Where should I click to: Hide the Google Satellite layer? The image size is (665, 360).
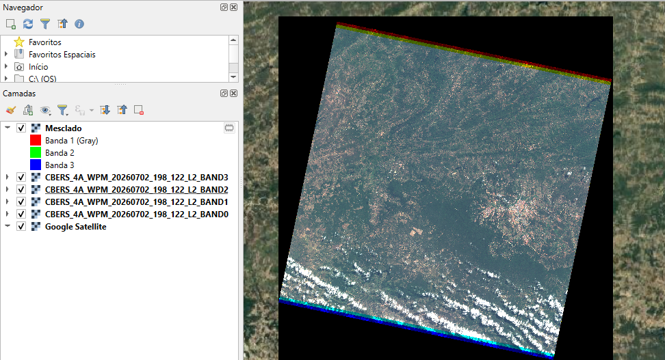pyautogui.click(x=21, y=227)
